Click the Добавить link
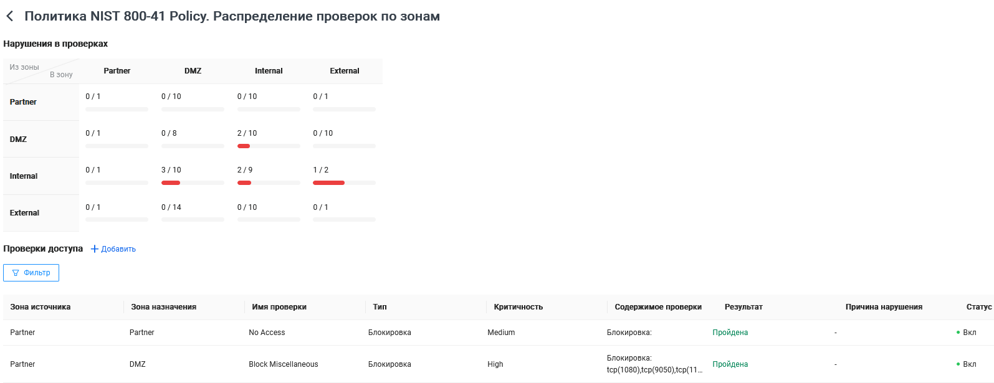This screenshot has width=994, height=383. coord(118,249)
